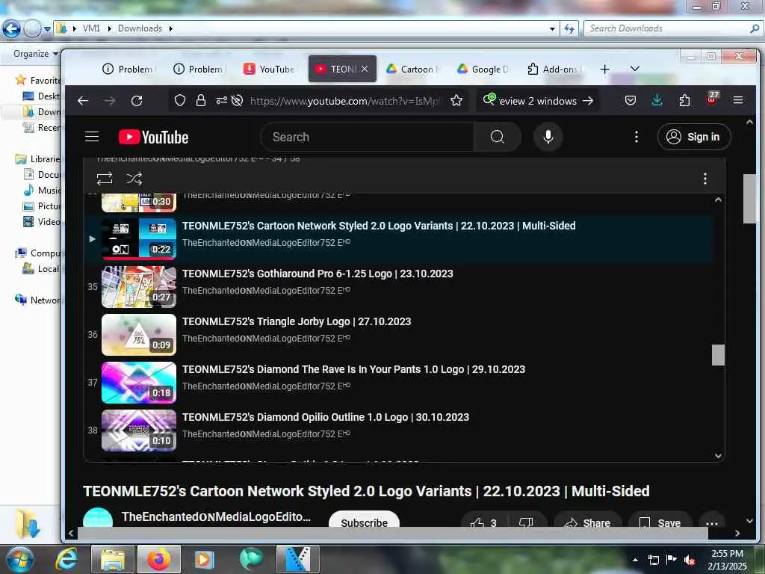This screenshot has width=765, height=574.
Task: Bookmark this page with the star icon
Action: coord(456,101)
